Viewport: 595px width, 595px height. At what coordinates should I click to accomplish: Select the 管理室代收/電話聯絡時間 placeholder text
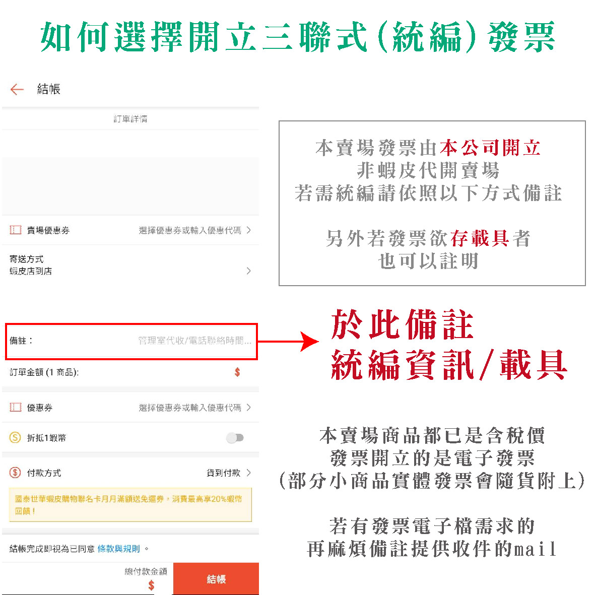tap(193, 342)
